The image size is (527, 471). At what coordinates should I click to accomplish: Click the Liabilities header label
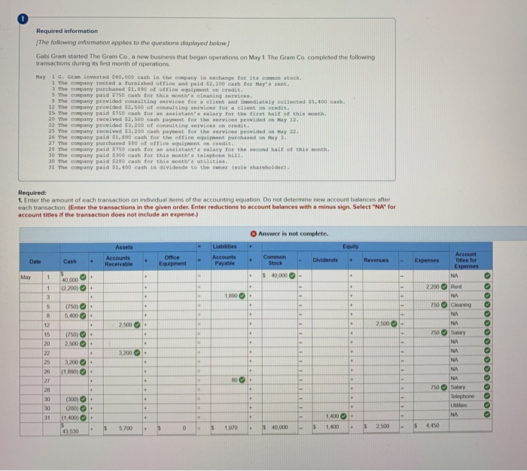[x=224, y=246]
